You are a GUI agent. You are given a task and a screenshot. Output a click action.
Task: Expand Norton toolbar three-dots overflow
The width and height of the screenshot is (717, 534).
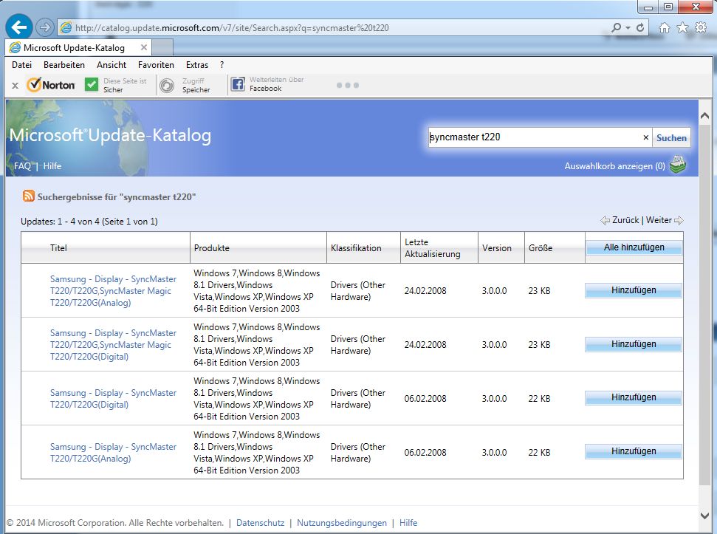tap(348, 85)
